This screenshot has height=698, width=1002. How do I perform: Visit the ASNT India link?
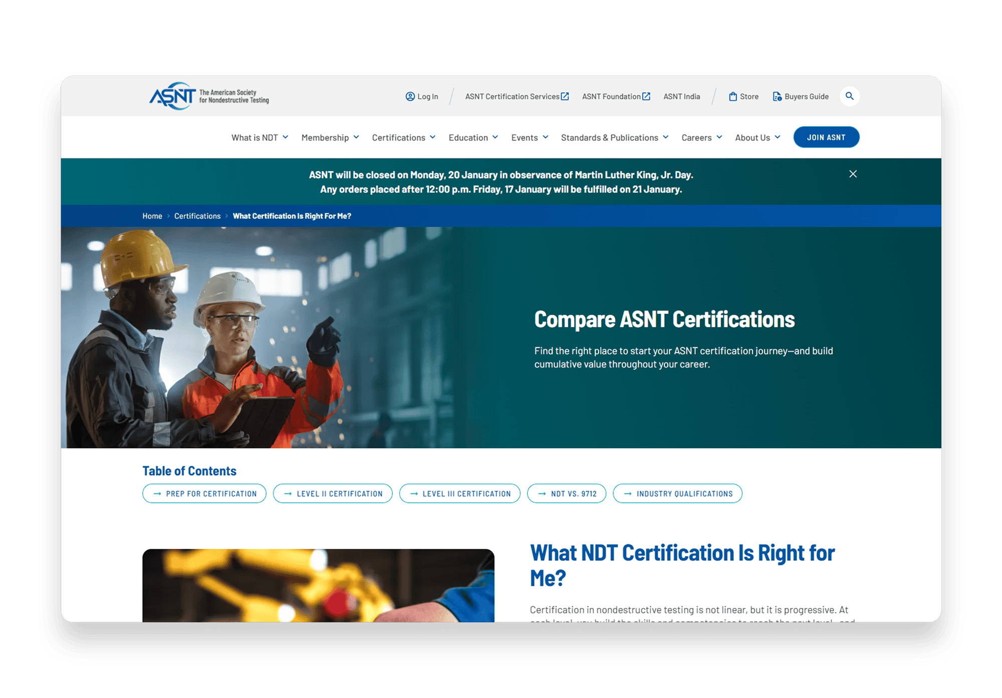coord(682,97)
